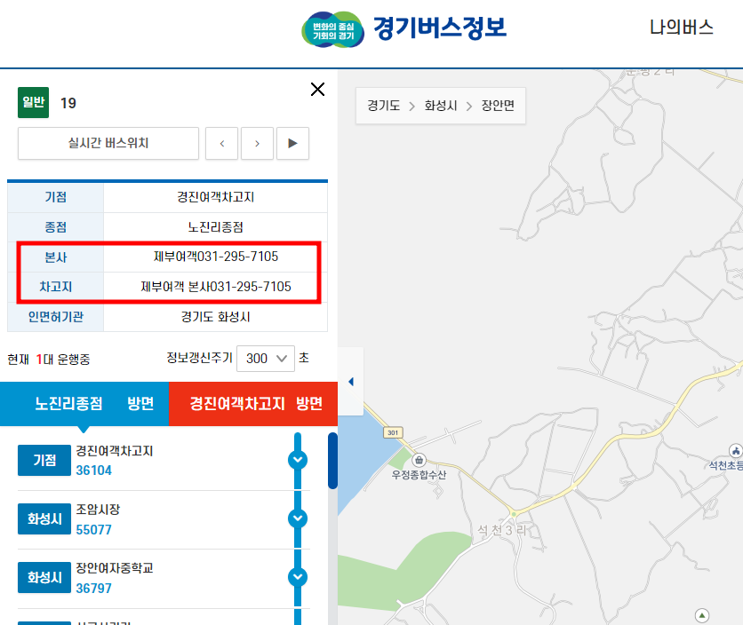This screenshot has width=743, height=625.
Task: Click the left chevron navigation button
Action: 221,143
